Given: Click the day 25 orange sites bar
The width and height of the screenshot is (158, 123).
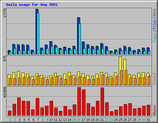Looking at the screenshot, I should click(x=121, y=78).
